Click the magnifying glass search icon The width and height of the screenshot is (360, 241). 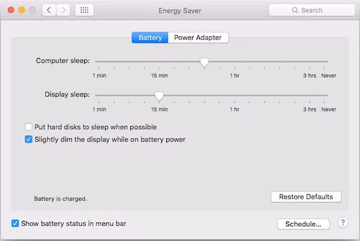(x=296, y=10)
